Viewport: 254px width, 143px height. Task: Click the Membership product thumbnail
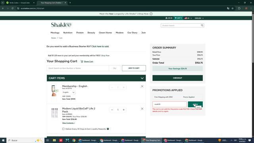click(x=55, y=91)
